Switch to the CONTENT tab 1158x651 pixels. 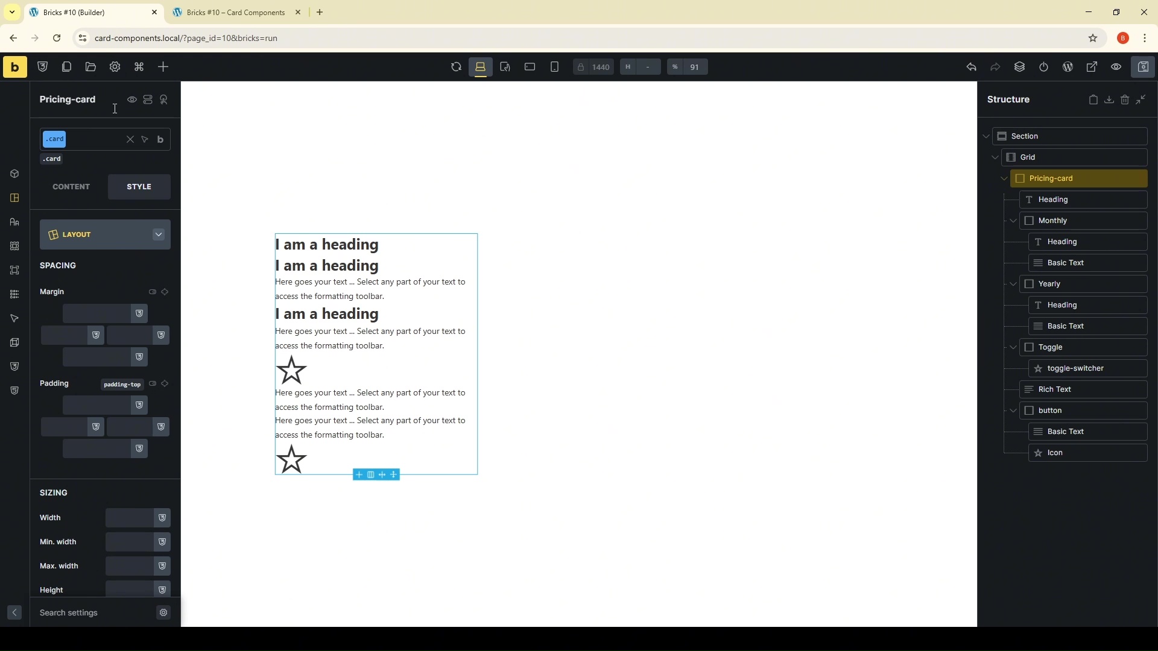point(71,187)
